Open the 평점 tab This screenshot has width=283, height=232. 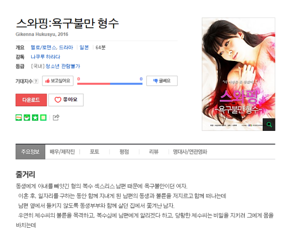[124, 152]
